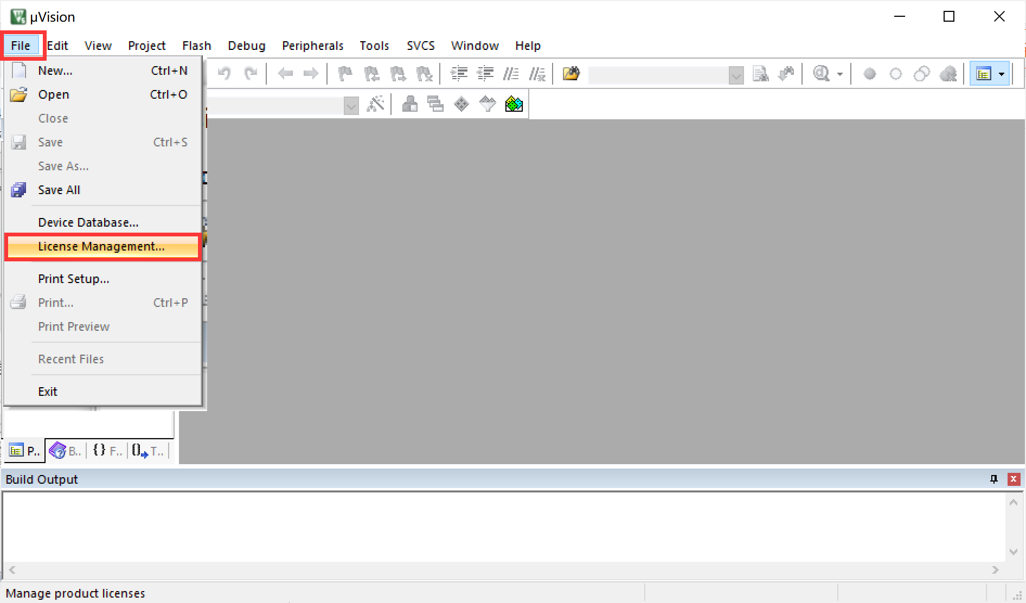The width and height of the screenshot is (1026, 603).
Task: Click the File Extensions and Books icon
Action: (x=409, y=104)
